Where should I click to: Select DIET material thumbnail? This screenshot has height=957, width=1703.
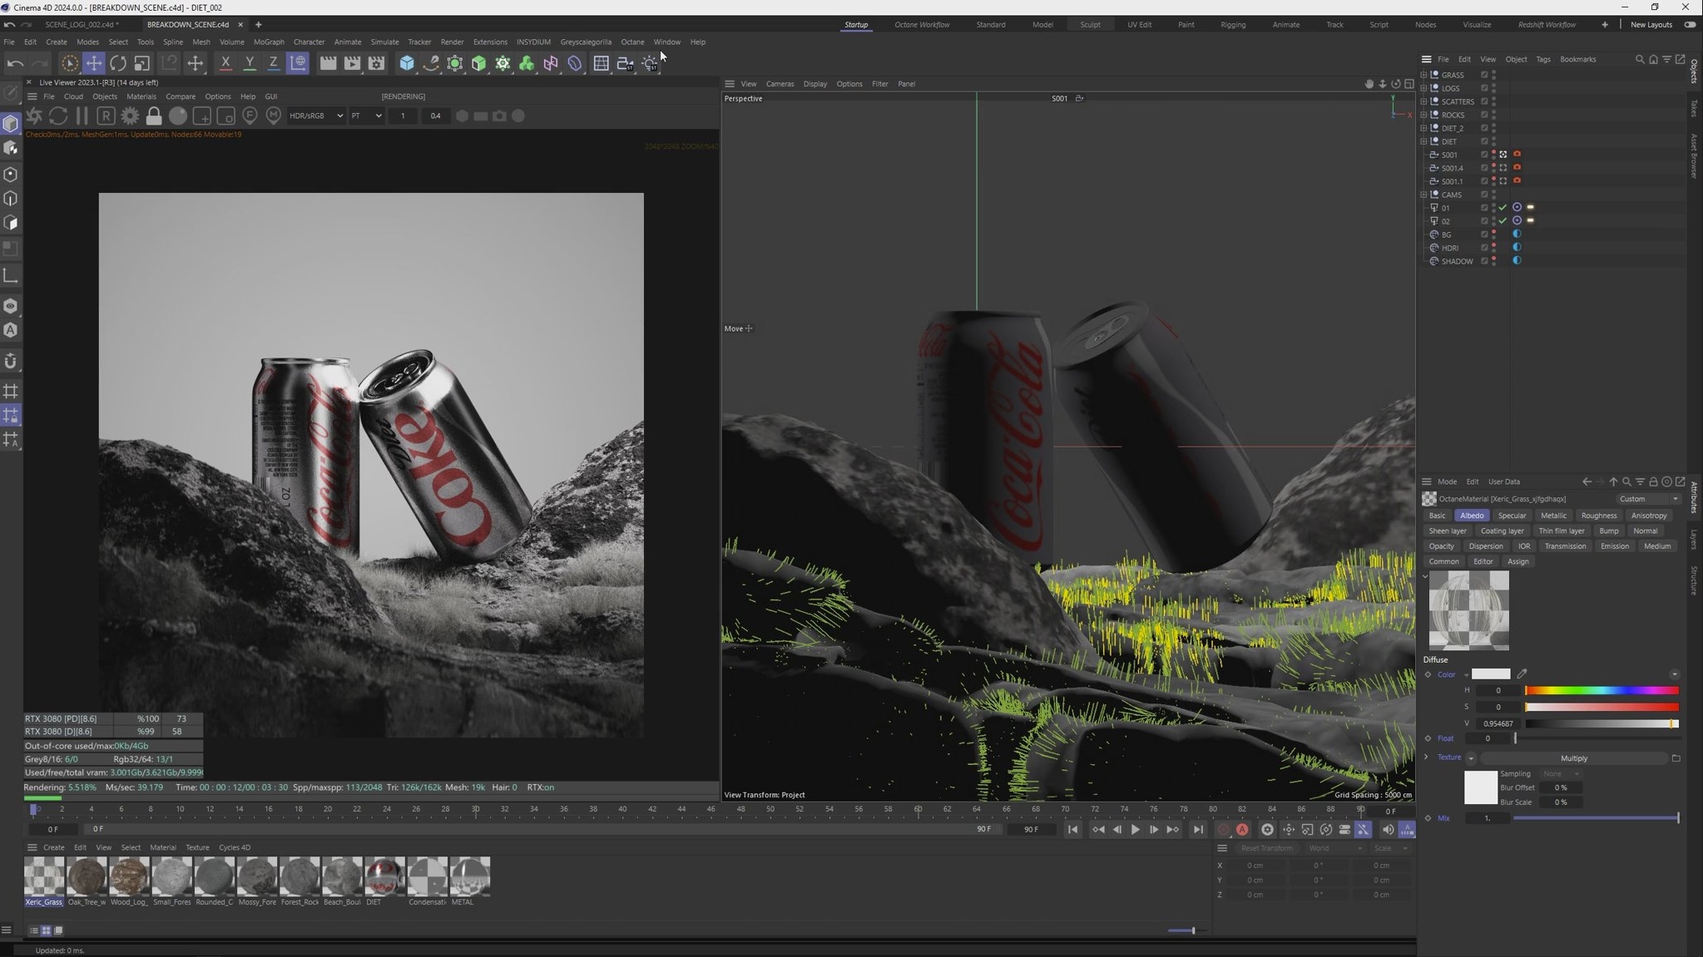pos(384,876)
